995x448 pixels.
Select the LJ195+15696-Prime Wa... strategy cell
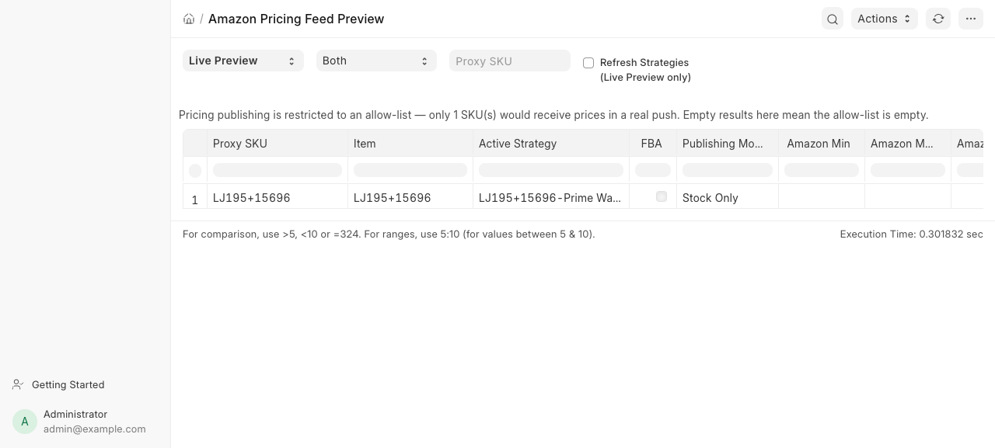551,197
